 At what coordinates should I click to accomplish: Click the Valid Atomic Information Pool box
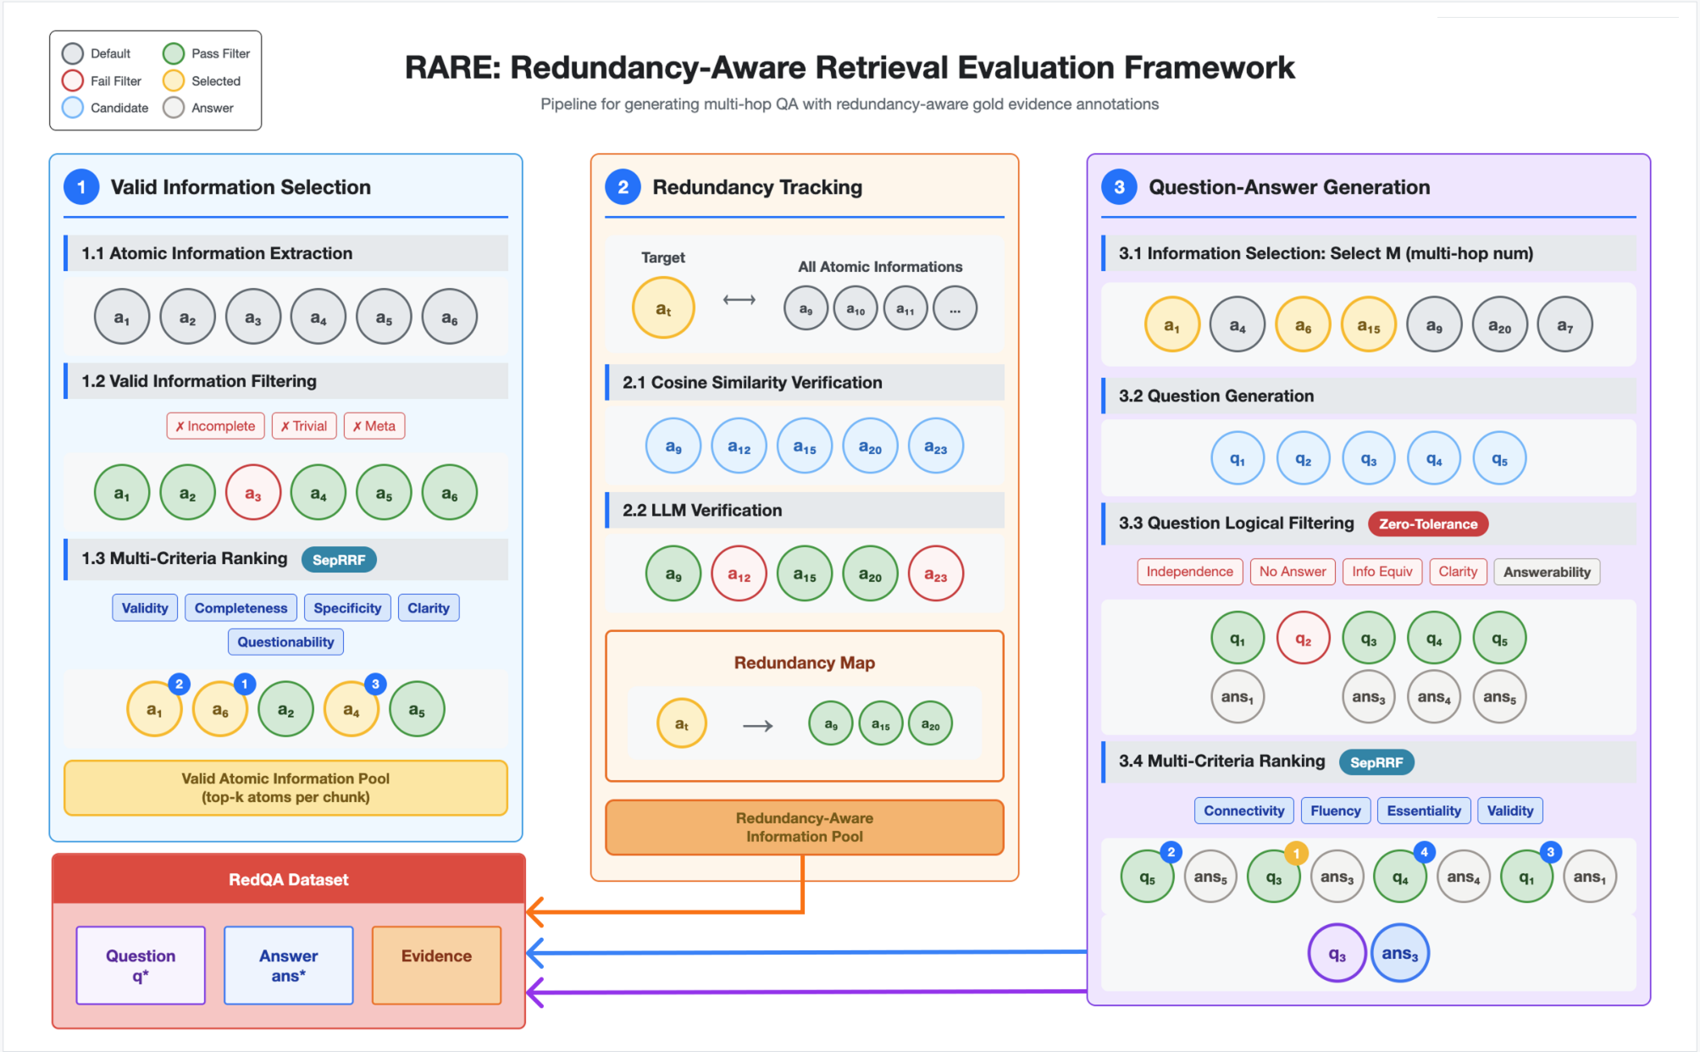tap(285, 788)
